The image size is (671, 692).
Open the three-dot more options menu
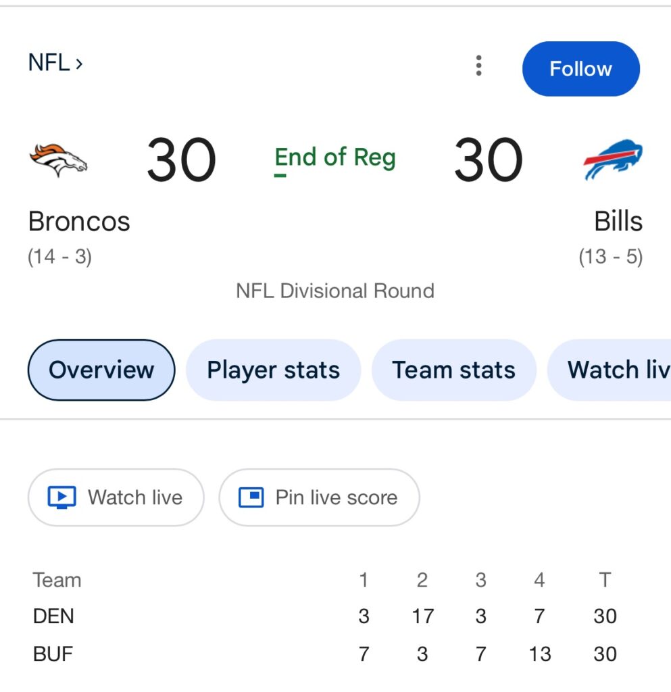478,66
